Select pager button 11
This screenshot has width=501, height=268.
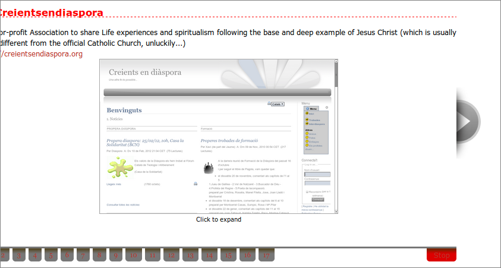152,256
